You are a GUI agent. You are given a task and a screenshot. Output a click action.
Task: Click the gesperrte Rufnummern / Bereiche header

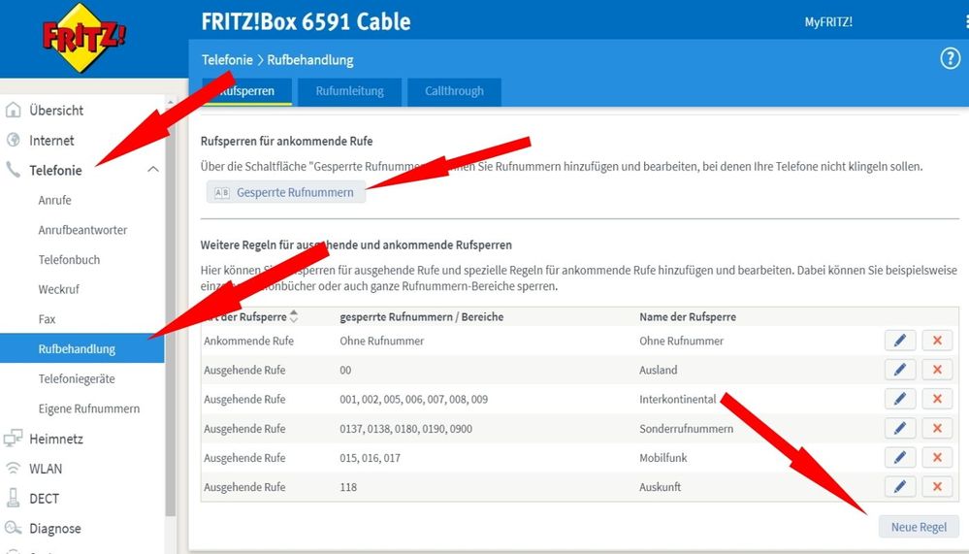pos(422,316)
